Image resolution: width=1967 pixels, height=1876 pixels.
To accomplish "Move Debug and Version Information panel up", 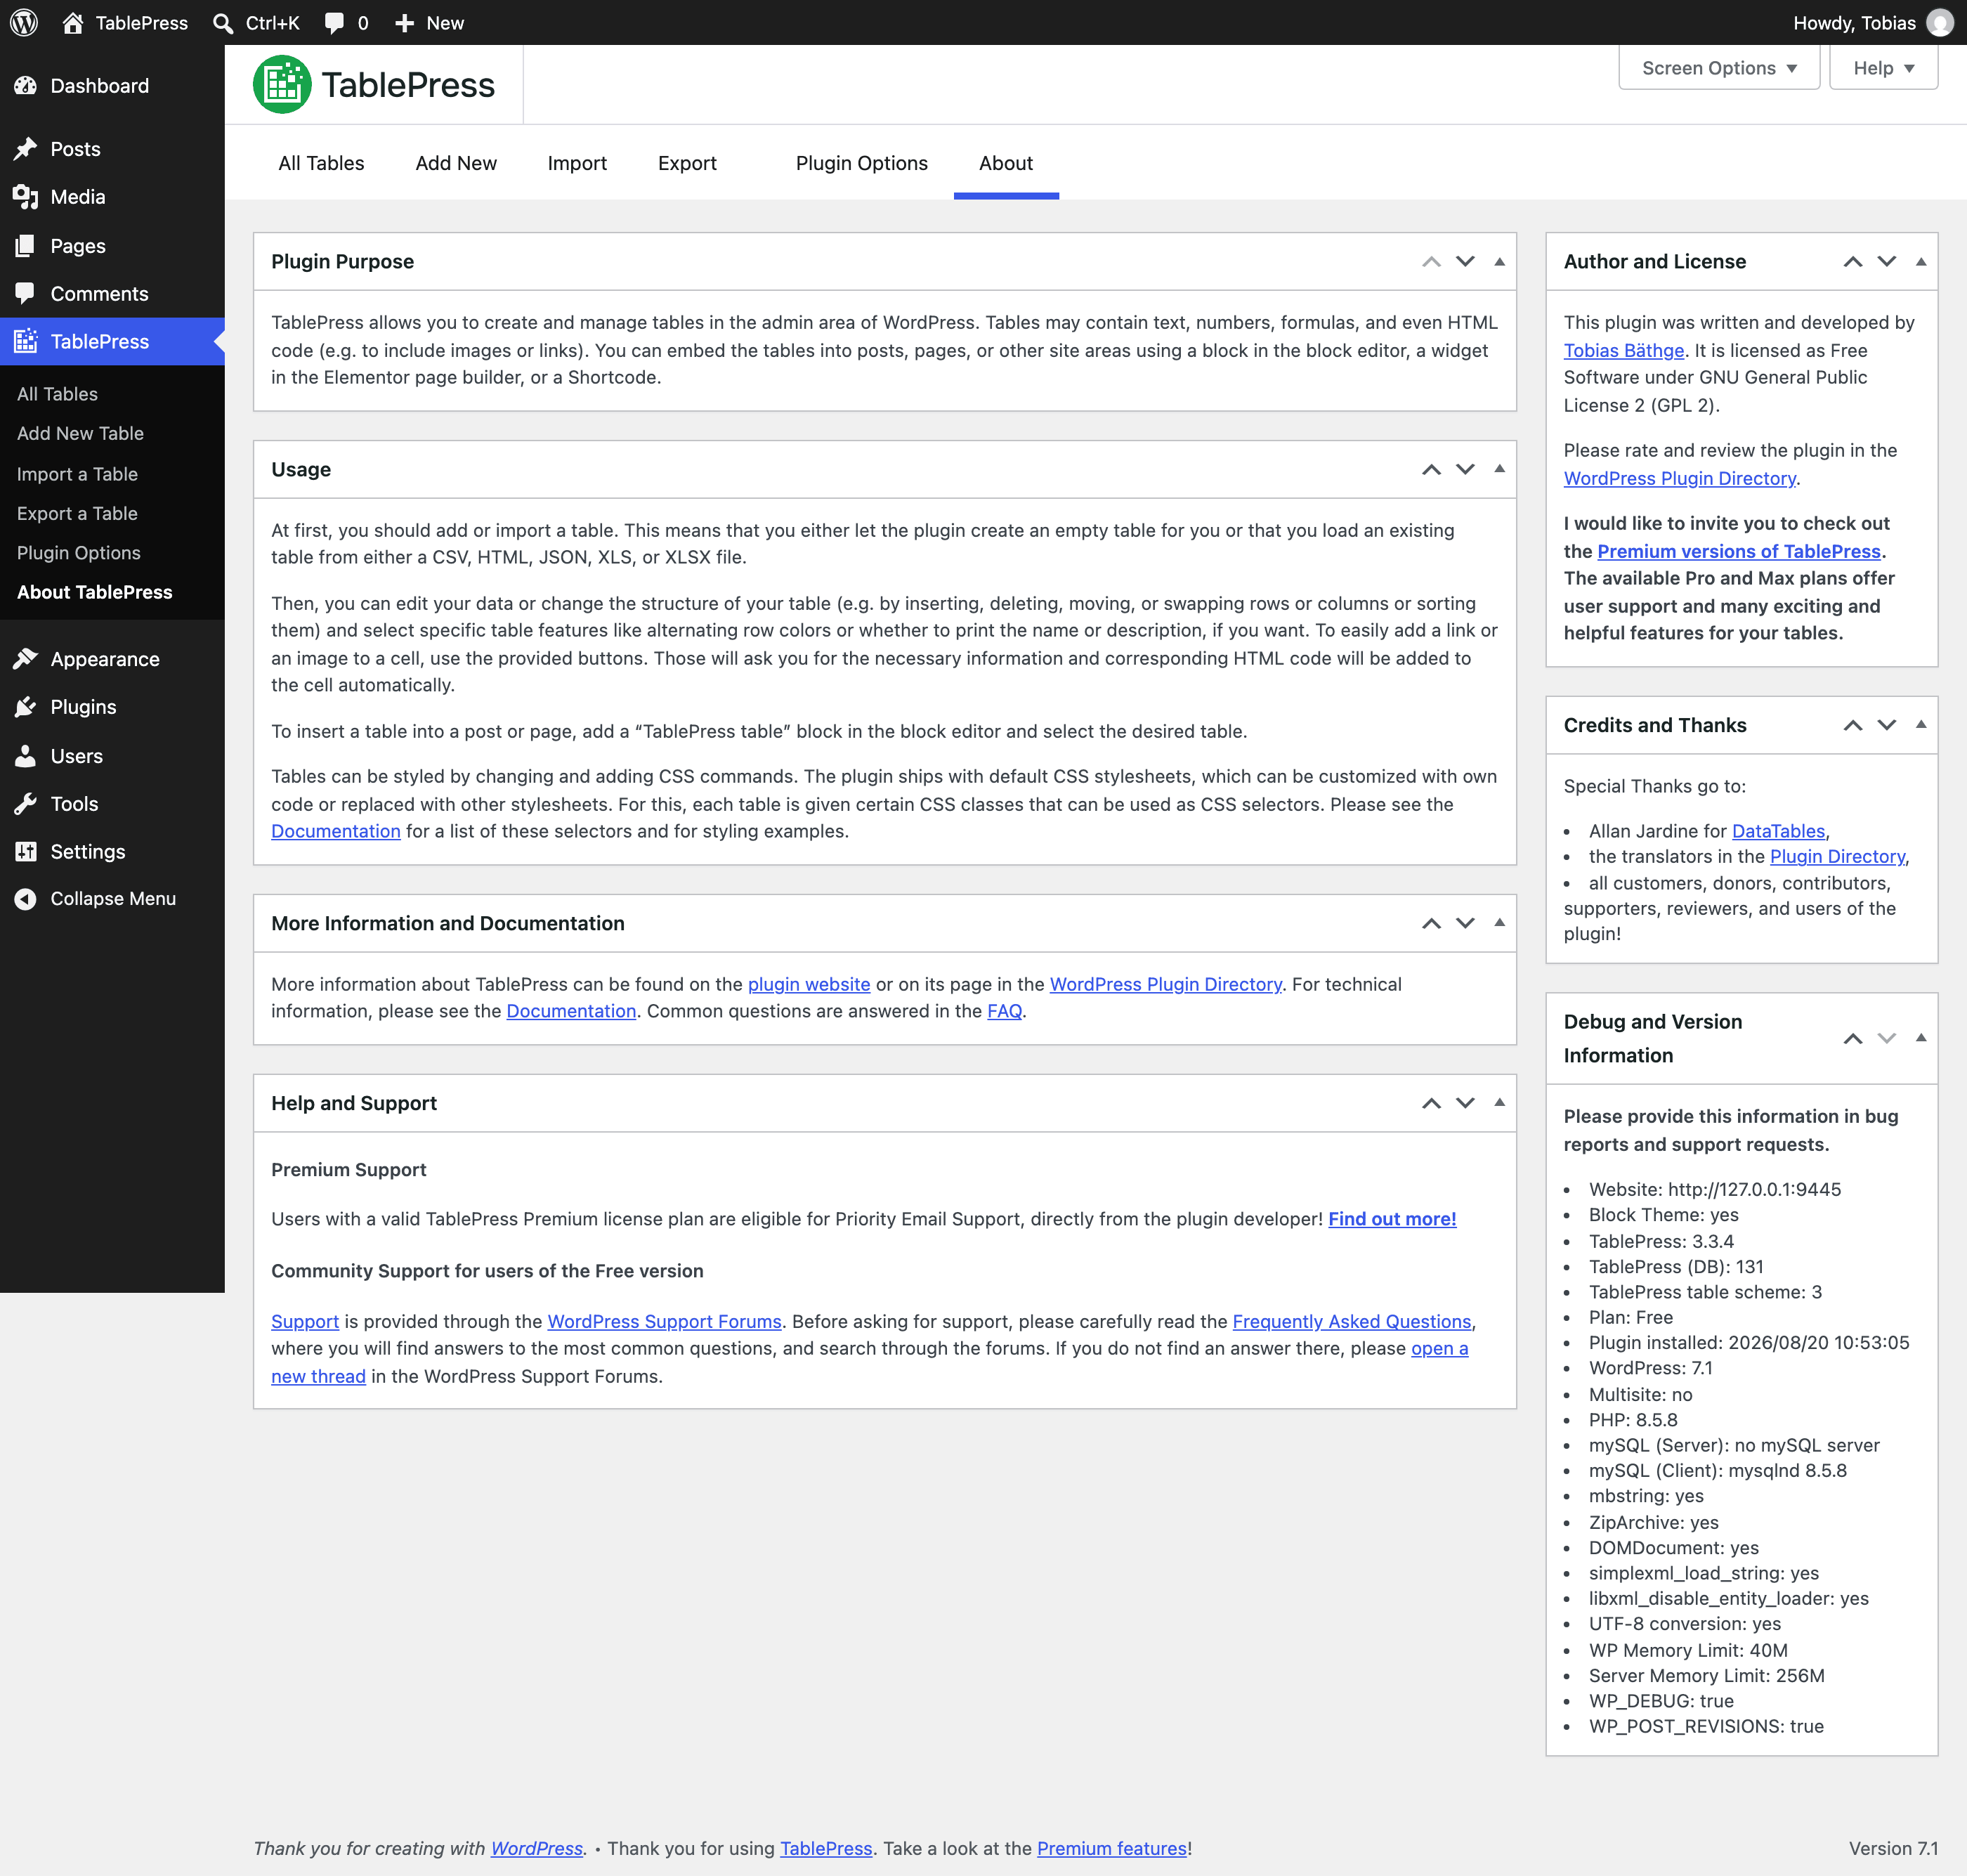I will pos(1852,1039).
